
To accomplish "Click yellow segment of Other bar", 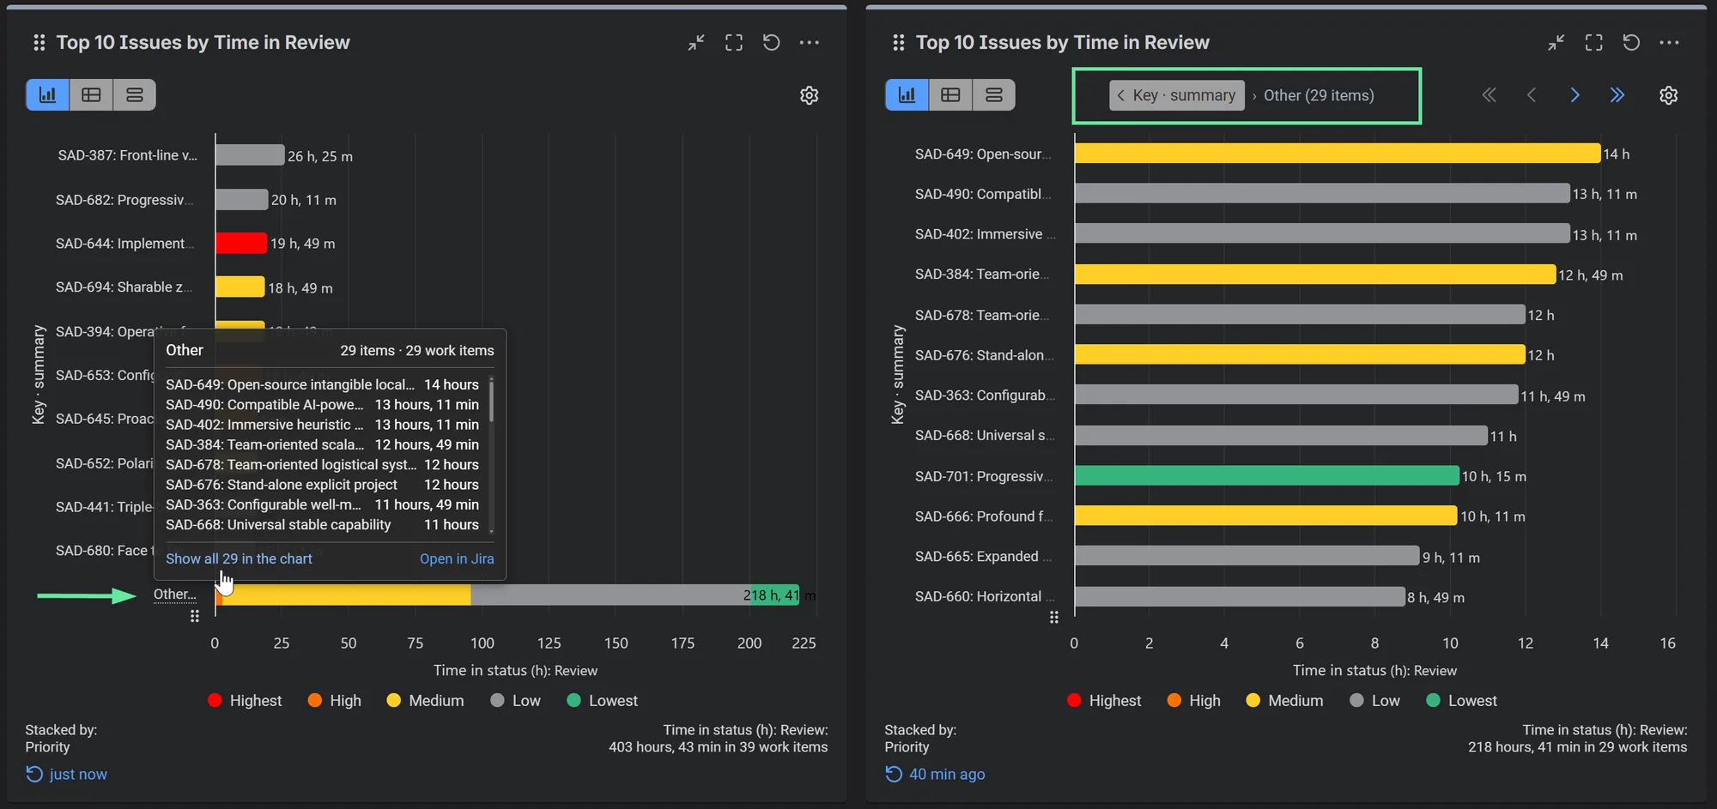I will tap(347, 595).
